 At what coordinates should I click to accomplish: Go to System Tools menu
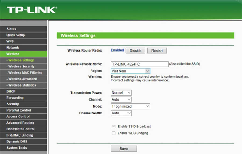pos(17,148)
